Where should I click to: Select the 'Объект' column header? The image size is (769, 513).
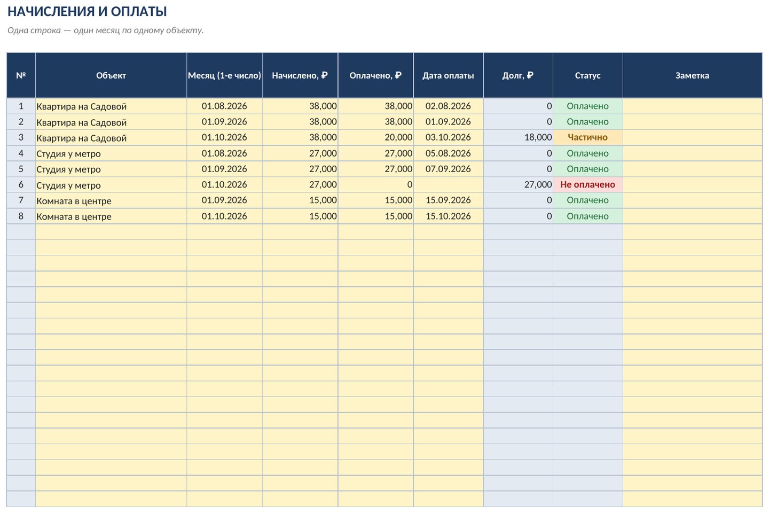[111, 75]
